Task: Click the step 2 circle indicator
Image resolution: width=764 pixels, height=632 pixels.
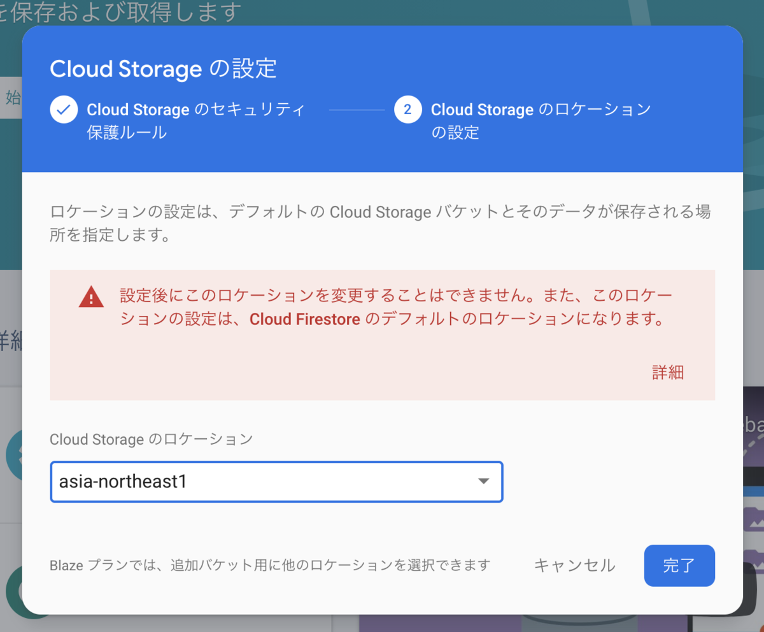Action: [408, 110]
